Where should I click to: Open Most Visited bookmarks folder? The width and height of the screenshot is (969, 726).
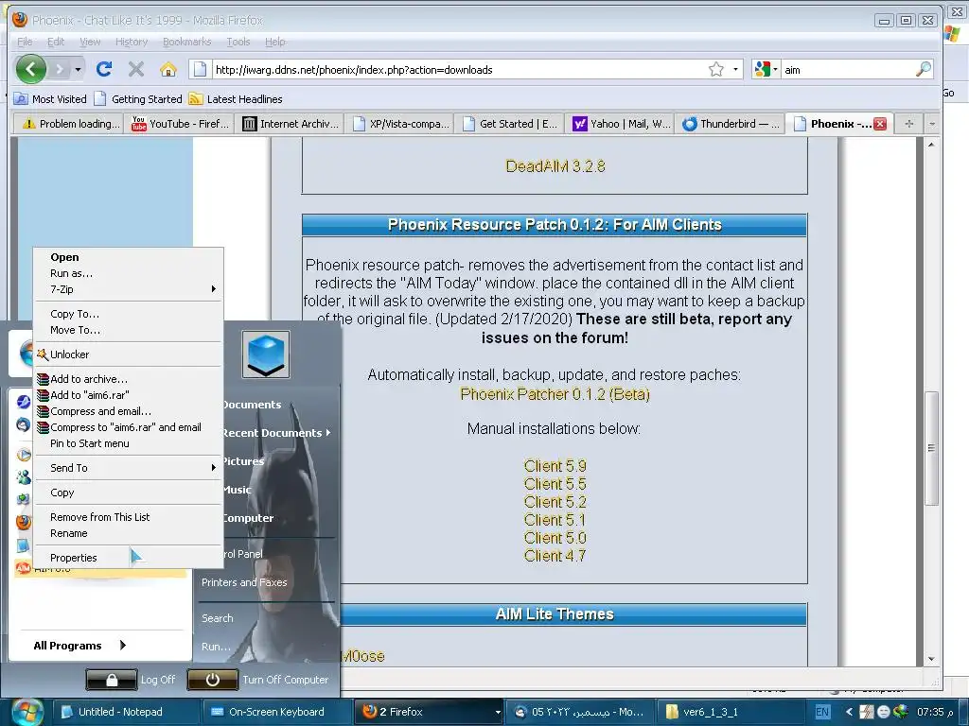click(x=51, y=98)
